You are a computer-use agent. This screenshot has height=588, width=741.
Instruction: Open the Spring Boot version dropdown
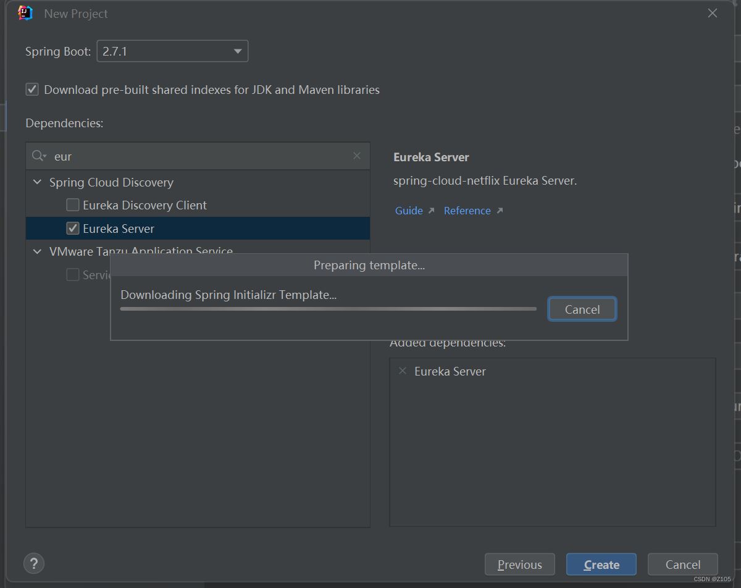(172, 51)
